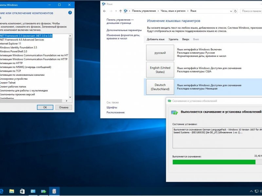This screenshot has height=196, width=262.
Task: Switch to the Windows Features taskbar icon
Action: pyautogui.click(x=54, y=191)
